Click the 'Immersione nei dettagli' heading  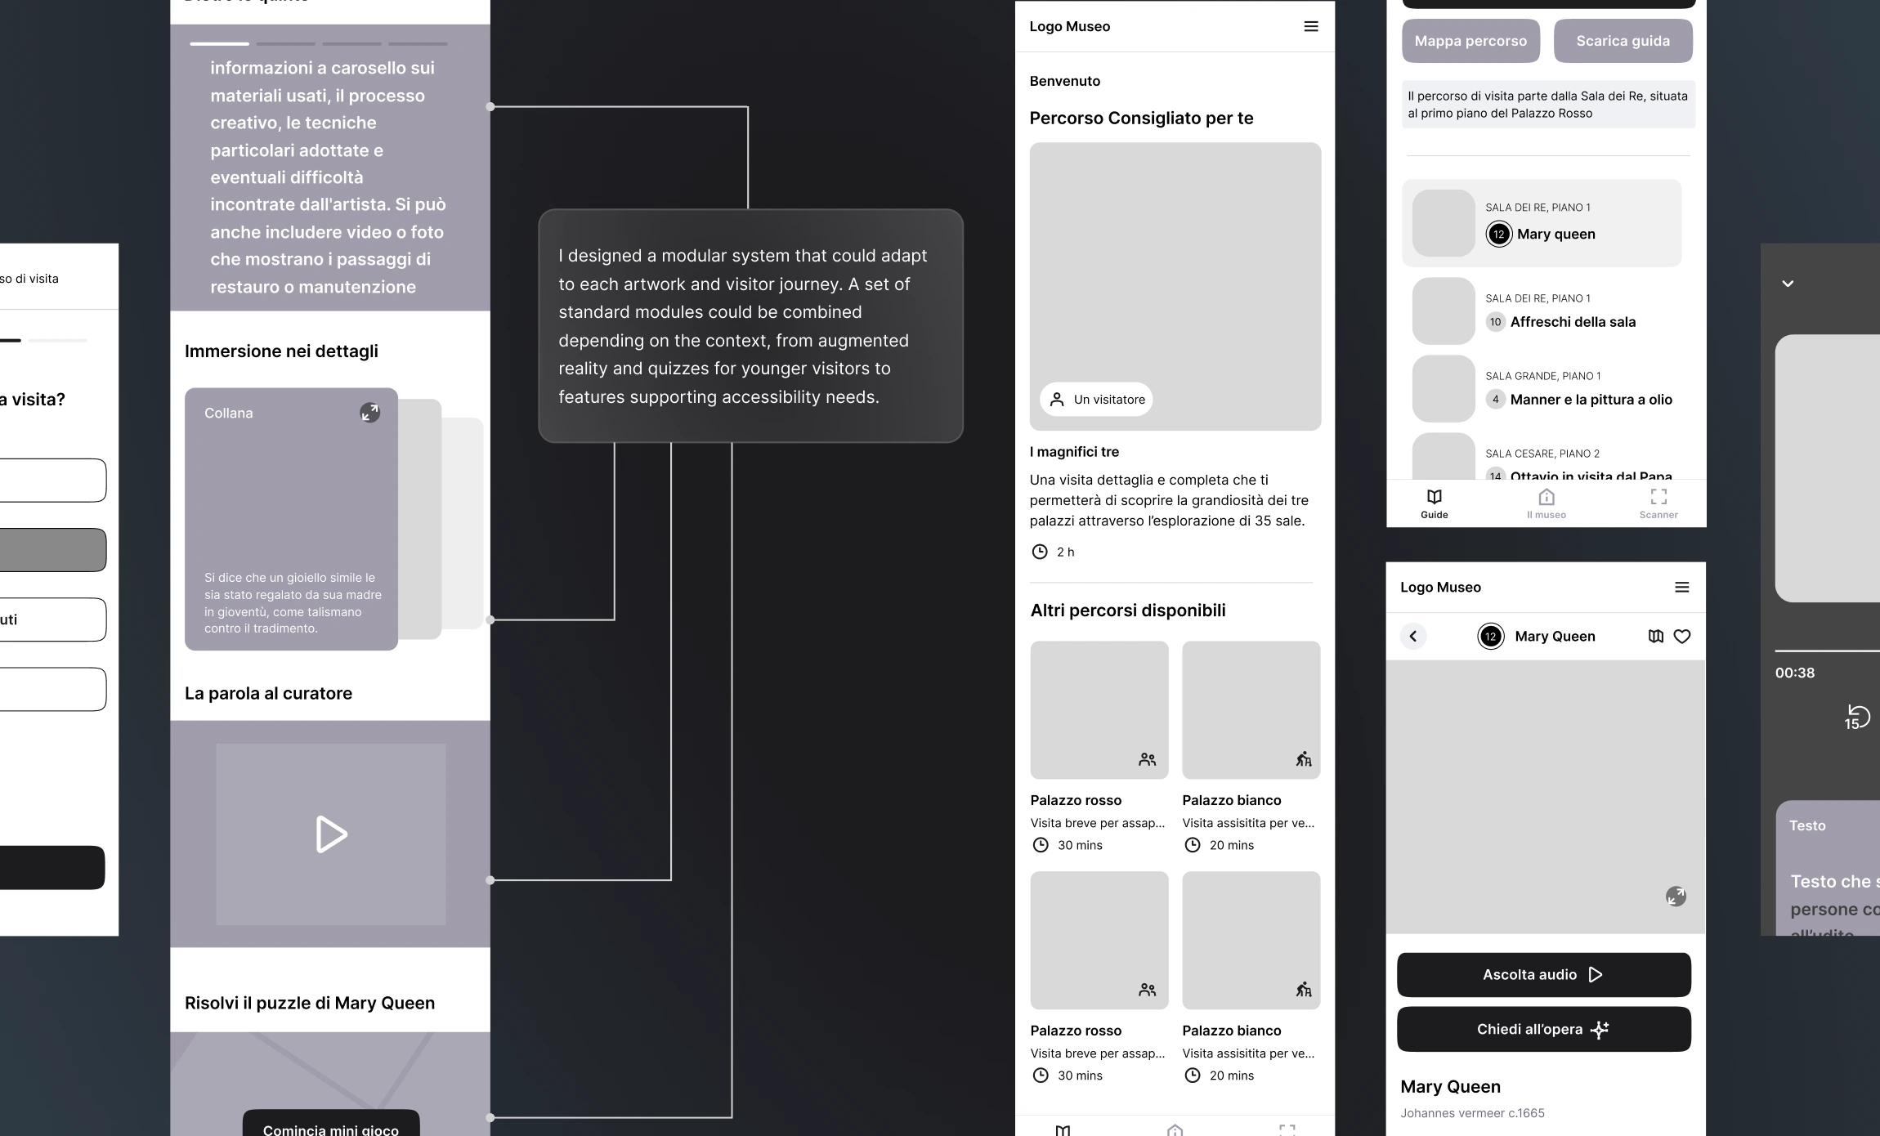click(281, 351)
